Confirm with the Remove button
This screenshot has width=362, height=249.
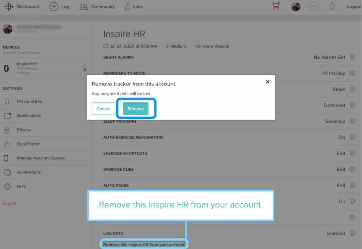pyautogui.click(x=136, y=109)
